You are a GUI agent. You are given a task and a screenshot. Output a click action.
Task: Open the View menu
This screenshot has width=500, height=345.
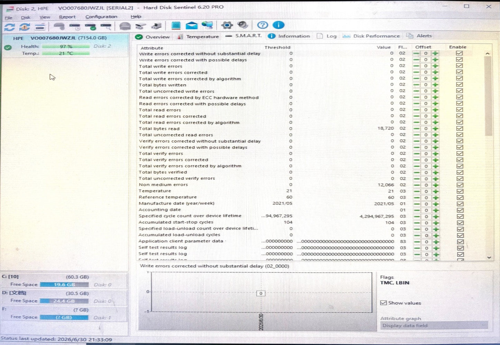click(45, 17)
